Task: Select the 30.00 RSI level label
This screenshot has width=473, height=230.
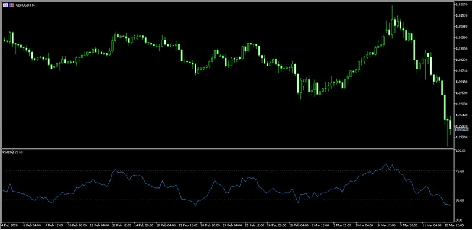Action: 461,200
